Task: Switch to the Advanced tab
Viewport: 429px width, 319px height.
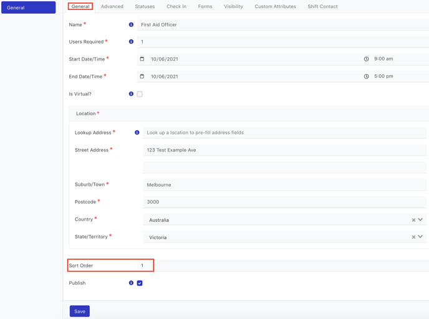Action: click(112, 6)
